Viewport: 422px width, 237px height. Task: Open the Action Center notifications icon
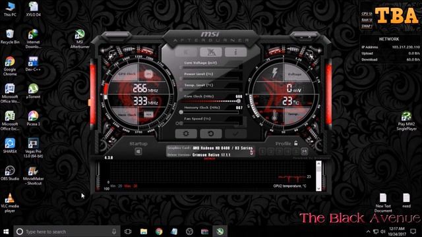[x=413, y=231]
